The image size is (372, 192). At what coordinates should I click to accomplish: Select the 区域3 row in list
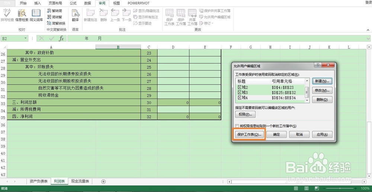coord(270,92)
